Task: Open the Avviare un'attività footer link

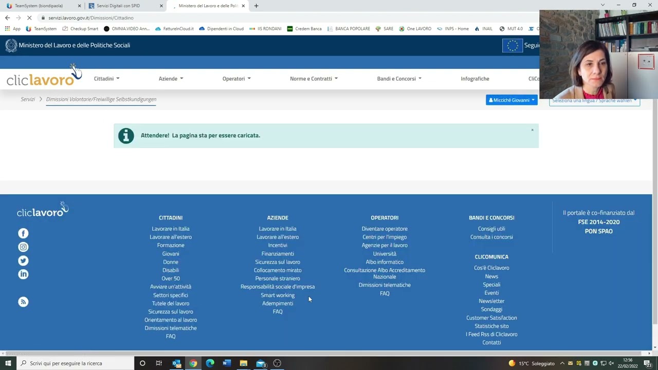Action: 171,287
